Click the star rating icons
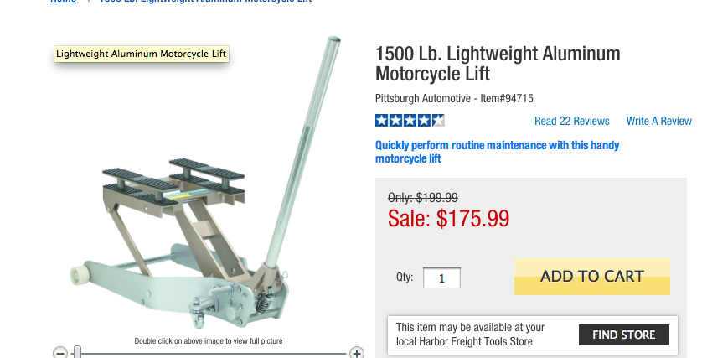The width and height of the screenshot is (702, 358). (x=410, y=121)
